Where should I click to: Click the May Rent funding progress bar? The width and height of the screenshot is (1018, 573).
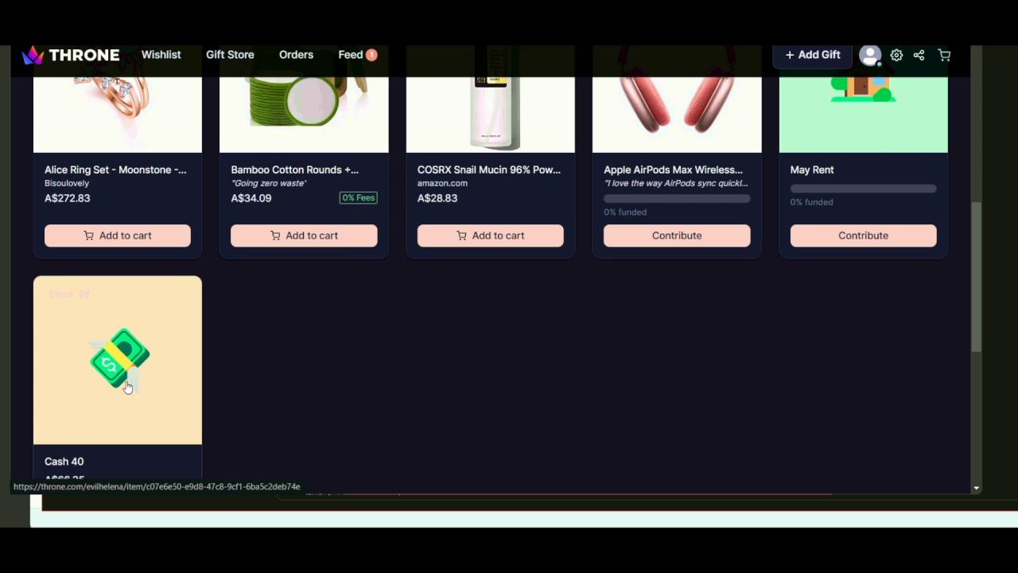pyautogui.click(x=863, y=189)
